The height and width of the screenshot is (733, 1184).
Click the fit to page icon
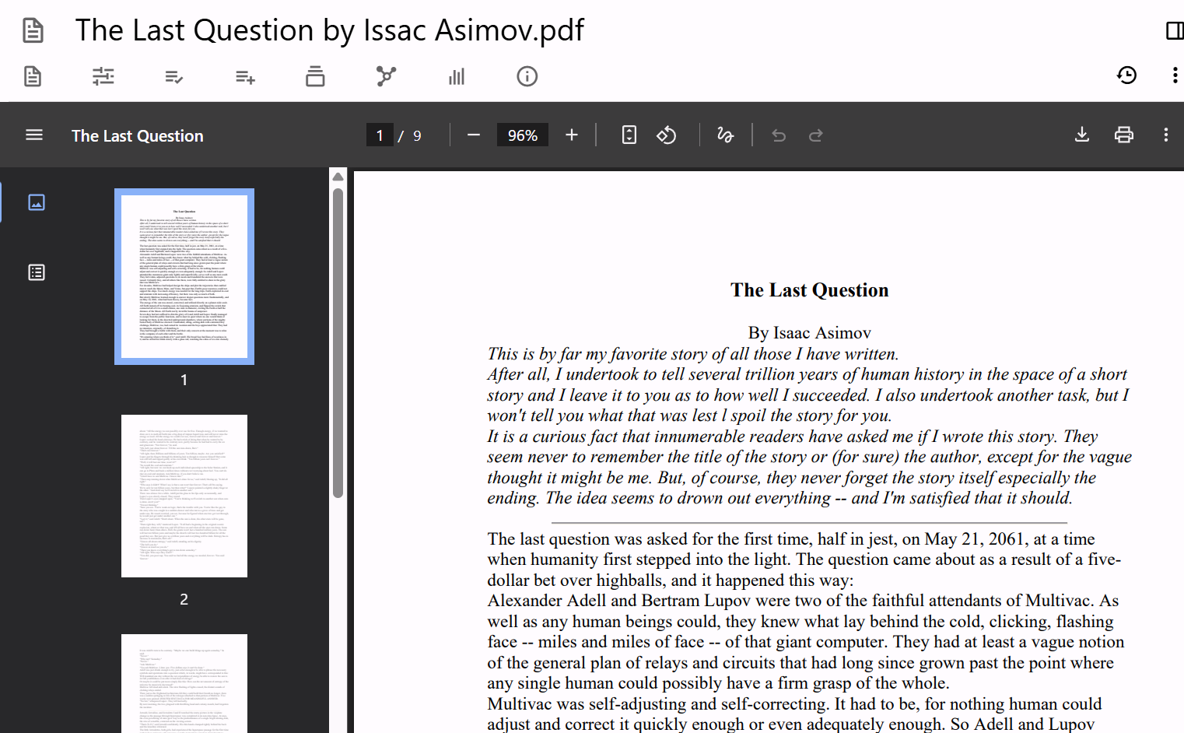click(629, 135)
